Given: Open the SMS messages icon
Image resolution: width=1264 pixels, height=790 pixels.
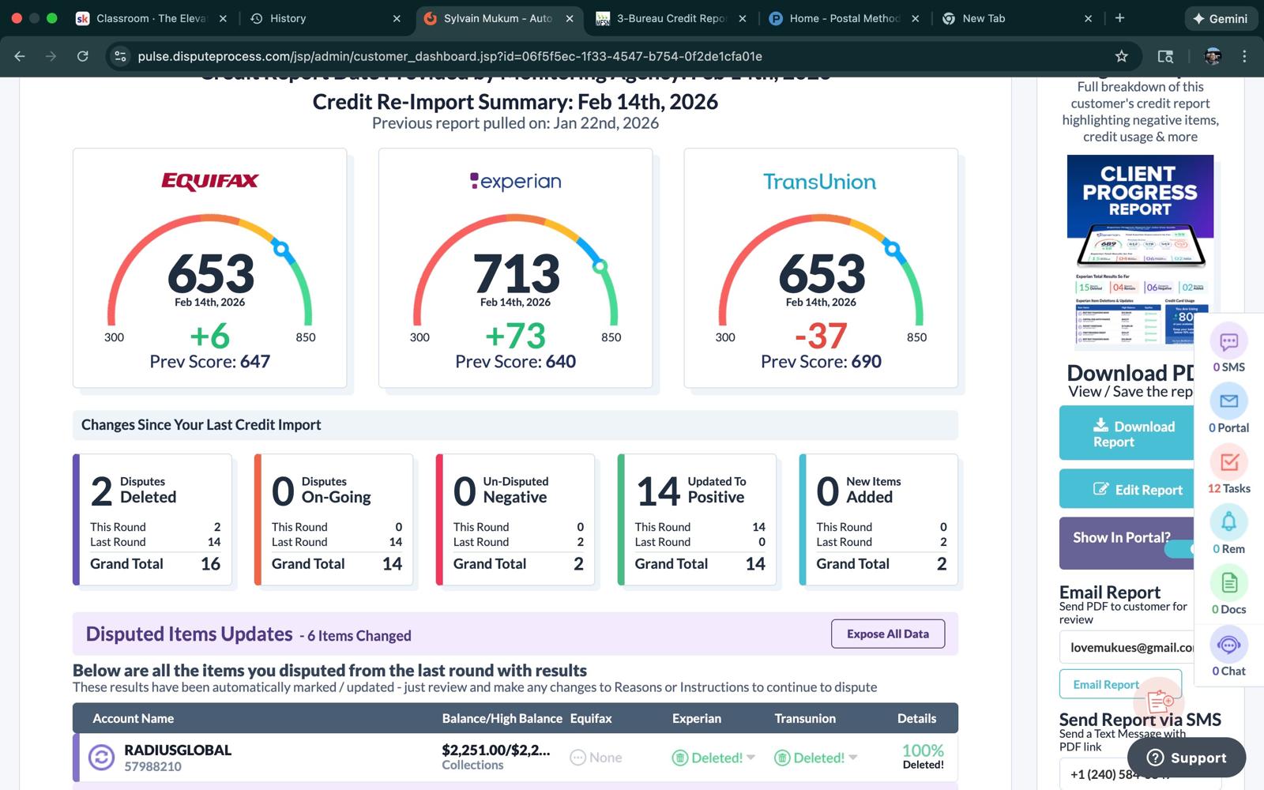Looking at the screenshot, I should pos(1228,342).
